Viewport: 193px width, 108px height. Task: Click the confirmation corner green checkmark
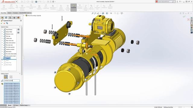pyautogui.click(x=184, y=16)
